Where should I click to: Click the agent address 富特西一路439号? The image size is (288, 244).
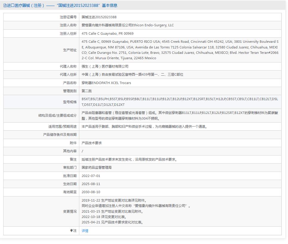(x=138, y=74)
